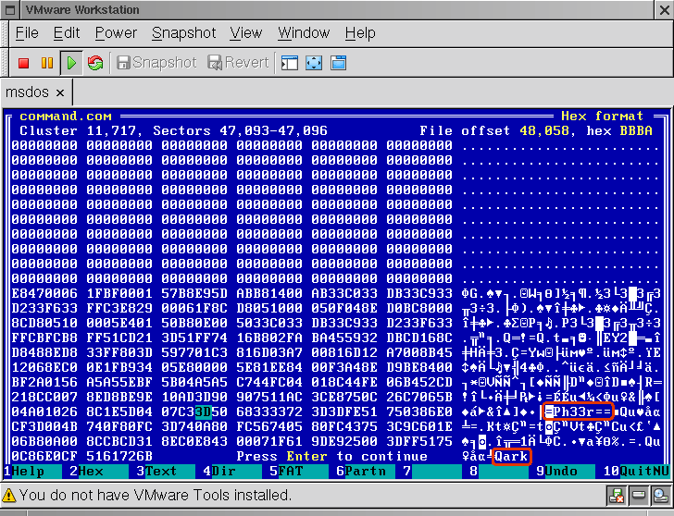Click the Reset virtual machine icon
The width and height of the screenshot is (674, 516).
95,63
